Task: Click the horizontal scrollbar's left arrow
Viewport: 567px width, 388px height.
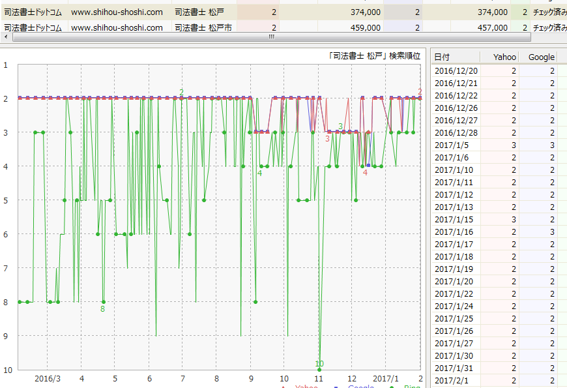Action: click(6, 37)
